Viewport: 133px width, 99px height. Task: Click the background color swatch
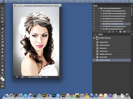[x=4, y=80]
